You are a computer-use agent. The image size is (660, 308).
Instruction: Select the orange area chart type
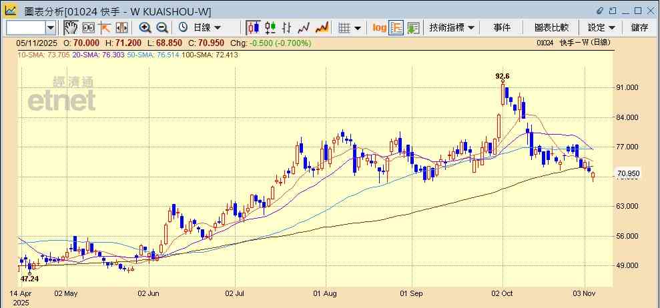pyautogui.click(x=322, y=27)
